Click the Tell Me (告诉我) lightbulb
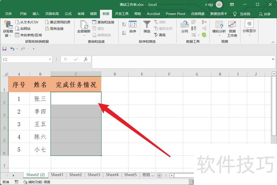277x185 pixels. click(x=235, y=14)
